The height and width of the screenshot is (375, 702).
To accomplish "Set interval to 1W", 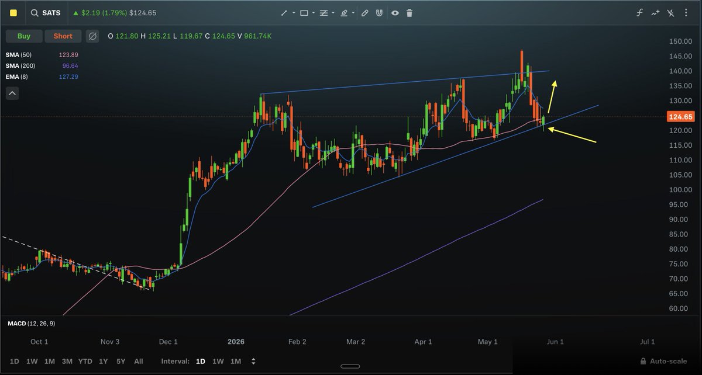I will point(218,362).
